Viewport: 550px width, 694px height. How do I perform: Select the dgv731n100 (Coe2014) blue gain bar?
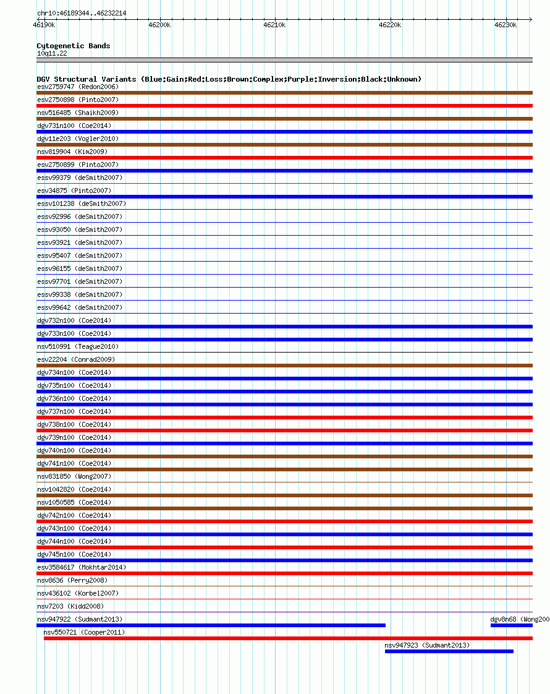click(284, 132)
